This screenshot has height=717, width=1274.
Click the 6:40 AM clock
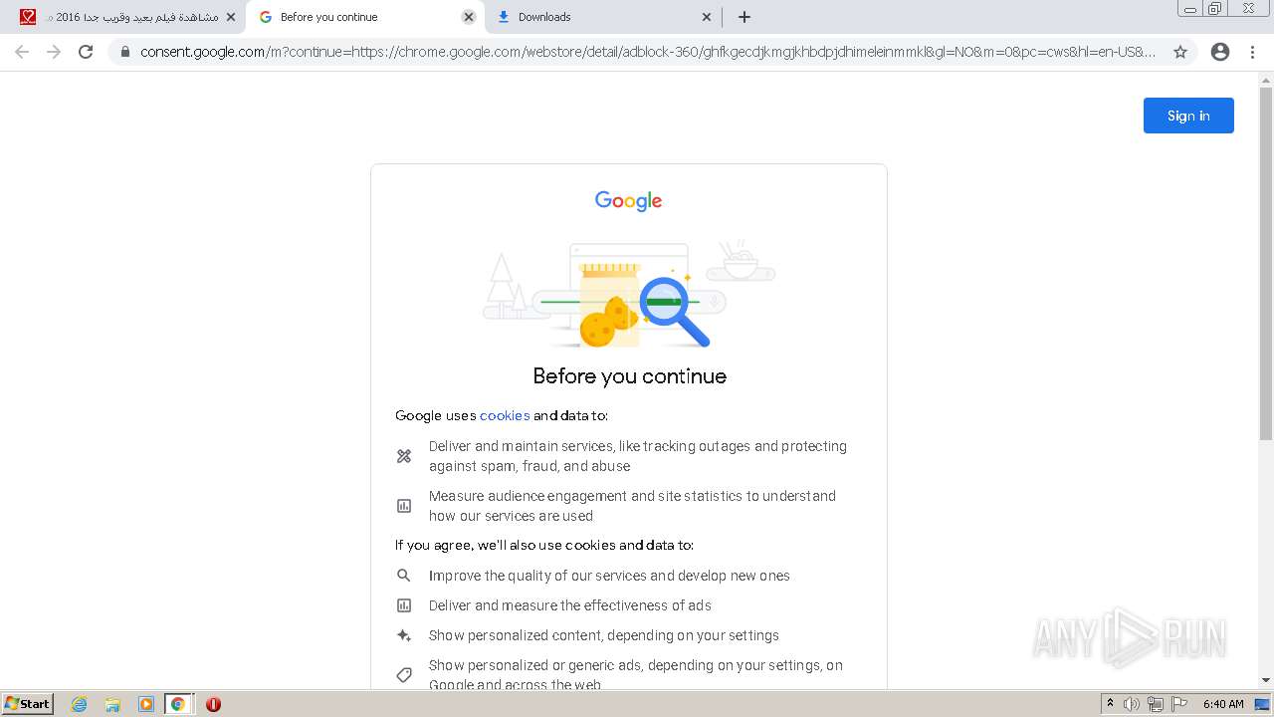(x=1223, y=704)
